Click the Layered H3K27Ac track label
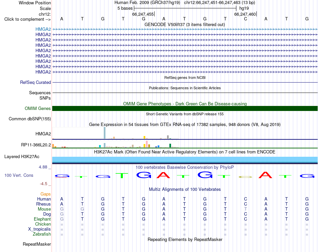This screenshot has width=318, height=252. point(22,157)
